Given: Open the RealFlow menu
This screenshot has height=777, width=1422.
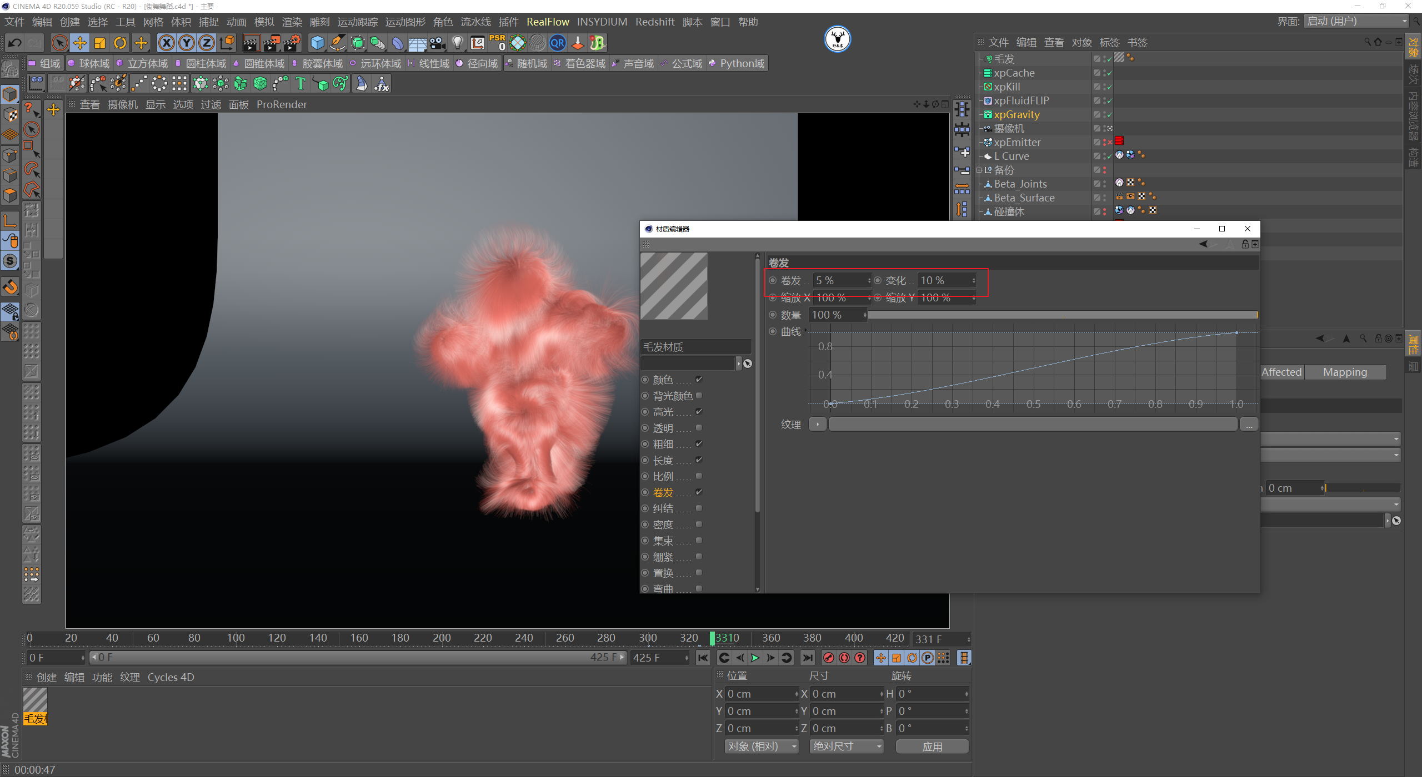Looking at the screenshot, I should tap(547, 22).
